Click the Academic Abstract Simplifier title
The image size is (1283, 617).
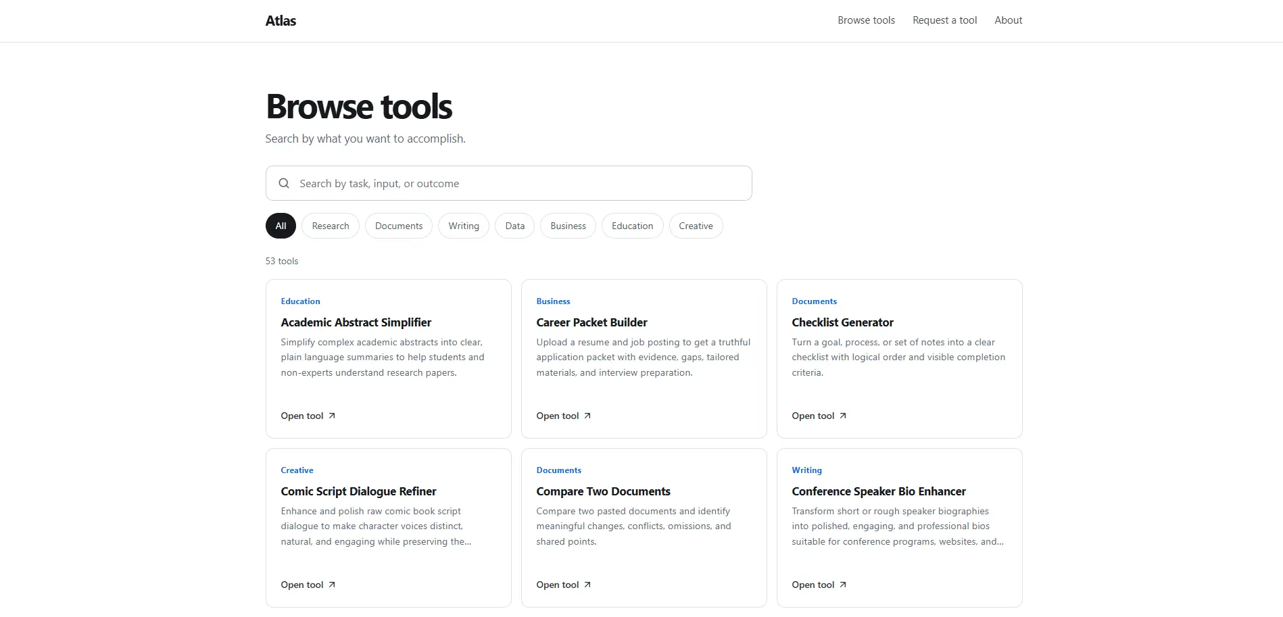[356, 322]
